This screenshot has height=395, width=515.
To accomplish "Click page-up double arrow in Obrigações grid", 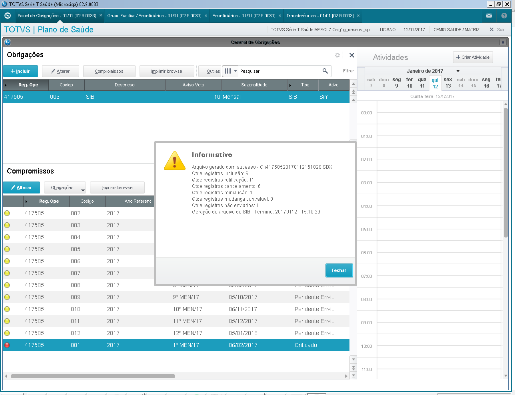I will point(353,92).
